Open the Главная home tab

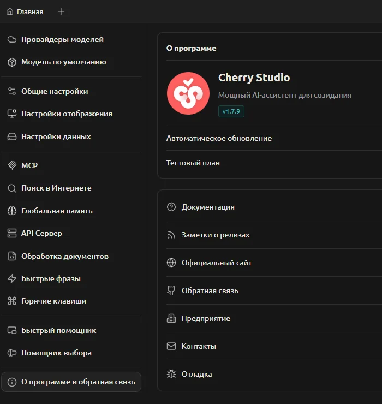point(25,11)
